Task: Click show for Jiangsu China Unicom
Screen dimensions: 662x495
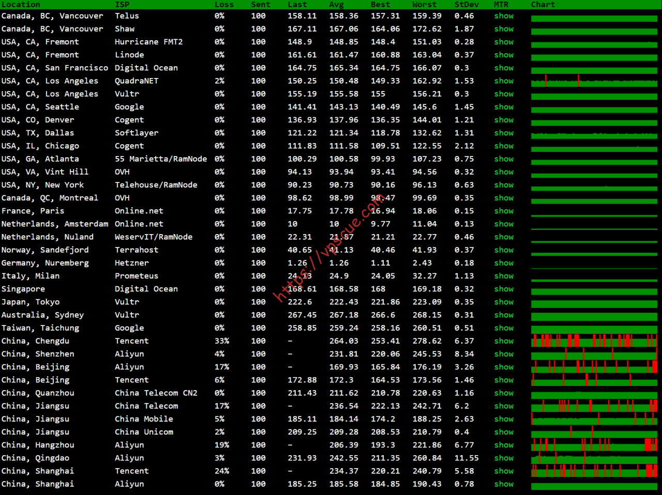Action: pos(504,432)
